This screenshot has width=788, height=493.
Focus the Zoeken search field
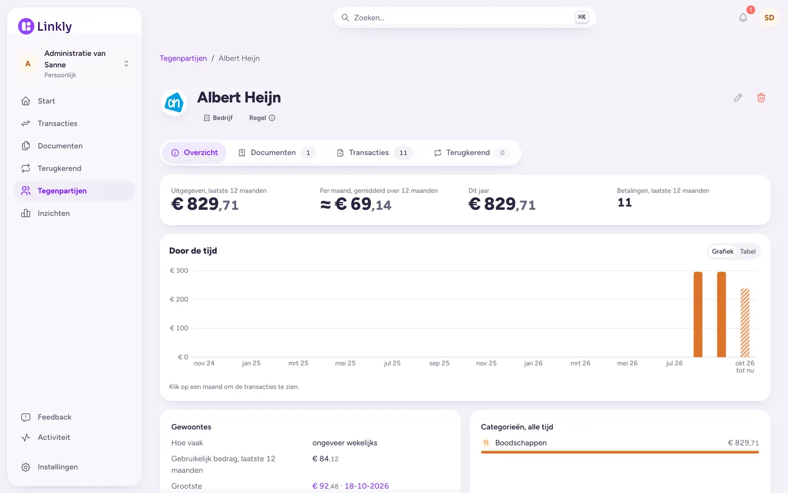(x=465, y=18)
